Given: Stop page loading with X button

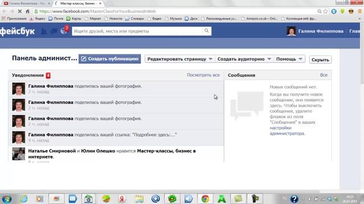Looking at the screenshot, I should [x=20, y=11].
